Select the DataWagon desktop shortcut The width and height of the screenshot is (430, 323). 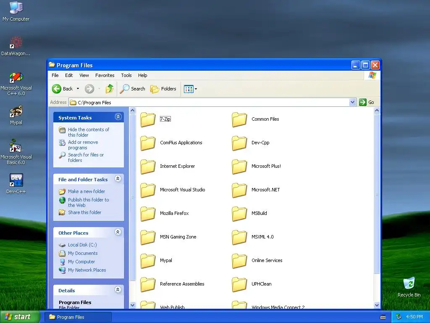(x=16, y=45)
